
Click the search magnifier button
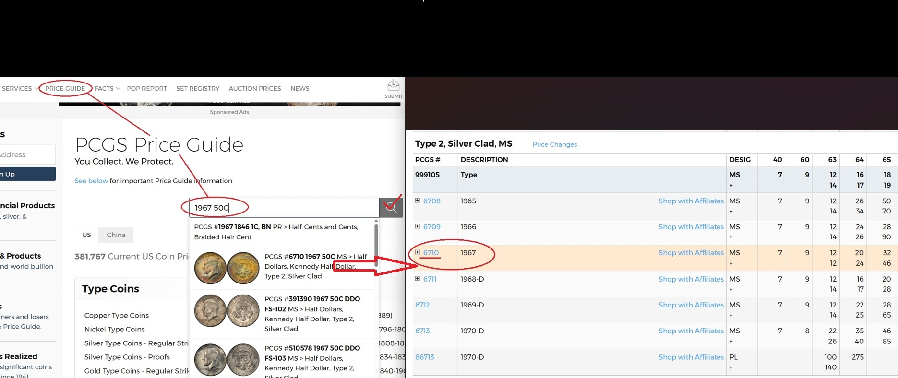(x=391, y=208)
